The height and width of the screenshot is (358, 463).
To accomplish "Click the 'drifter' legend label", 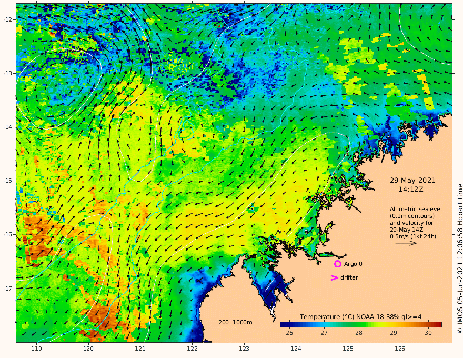I will 349,277.
